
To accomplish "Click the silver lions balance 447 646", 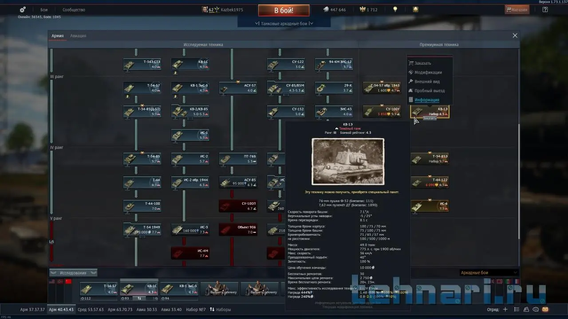I will (334, 10).
